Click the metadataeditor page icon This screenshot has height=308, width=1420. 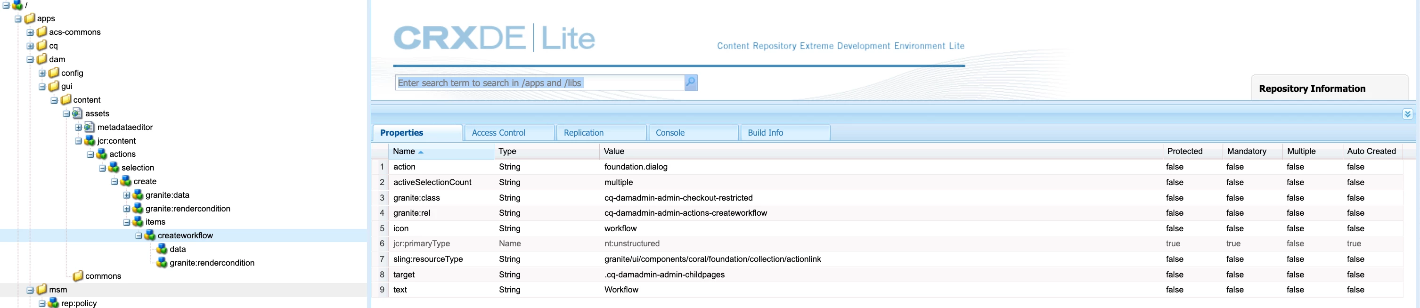pos(90,127)
